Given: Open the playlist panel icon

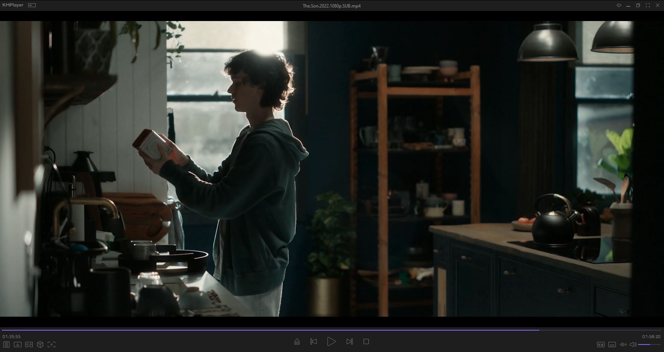Looking at the screenshot, I should [x=6, y=344].
